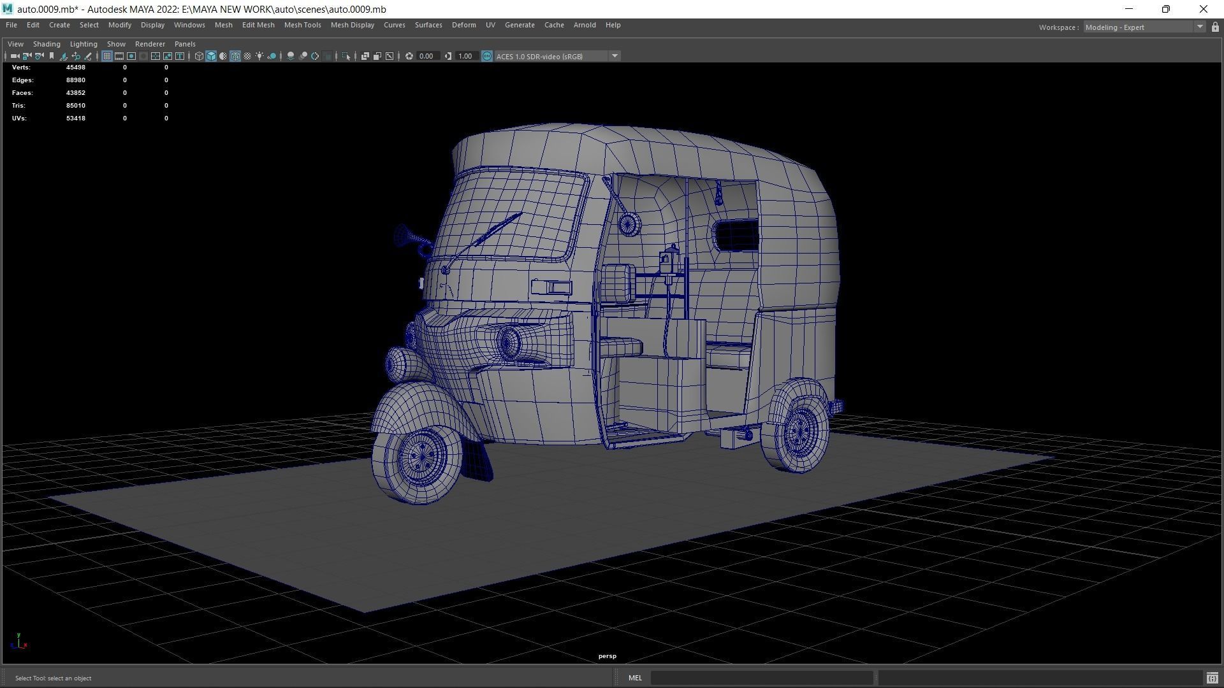Screen dimensions: 1224x688
Task: Open the UV menu
Action: (490, 25)
